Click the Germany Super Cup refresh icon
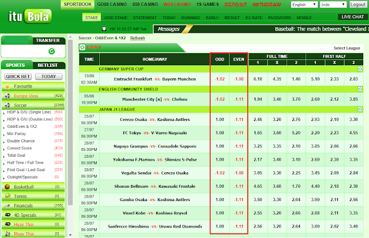Screen dimensions: 369x238 [360, 69]
